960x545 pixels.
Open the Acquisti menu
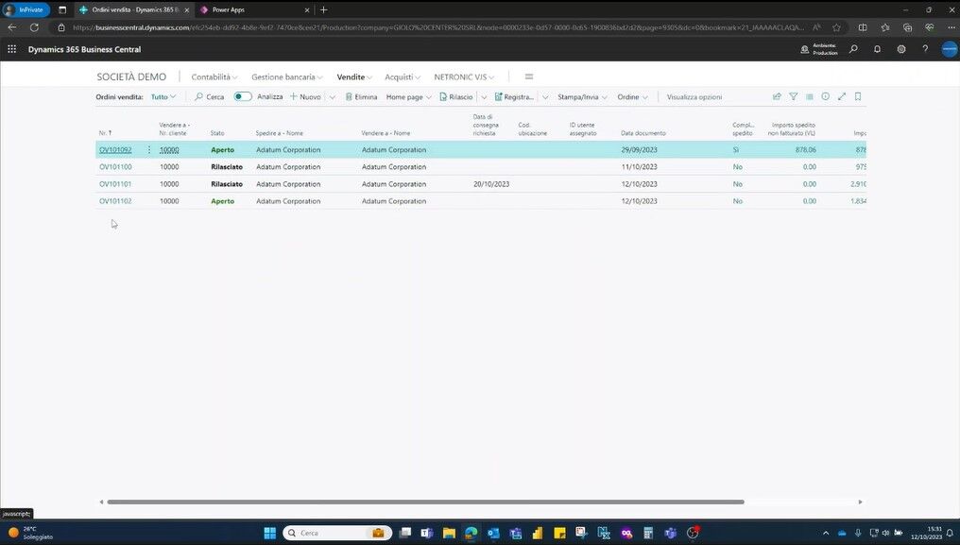coord(403,77)
